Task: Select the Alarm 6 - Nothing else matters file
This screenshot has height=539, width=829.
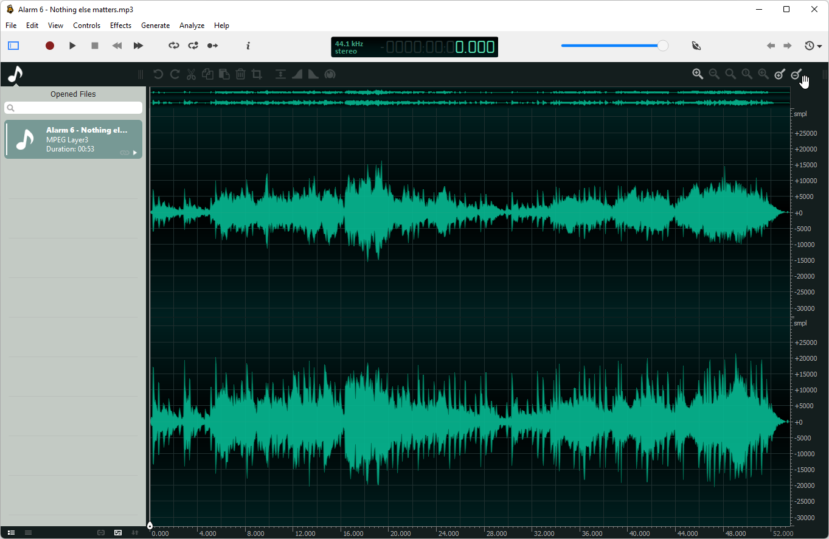Action: (73, 139)
